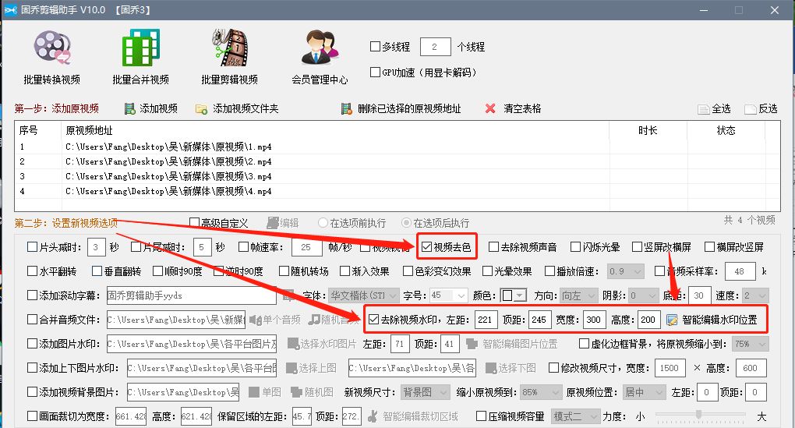Click the 单个音频 speaker icon

click(x=255, y=320)
